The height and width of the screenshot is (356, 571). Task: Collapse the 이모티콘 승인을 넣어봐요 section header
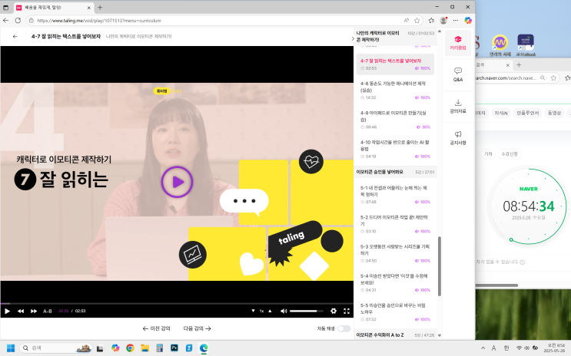click(395, 172)
